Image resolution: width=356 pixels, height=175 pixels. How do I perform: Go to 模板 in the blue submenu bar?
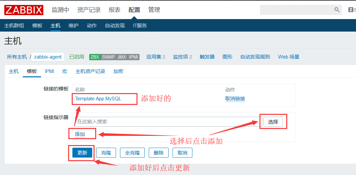(37, 26)
